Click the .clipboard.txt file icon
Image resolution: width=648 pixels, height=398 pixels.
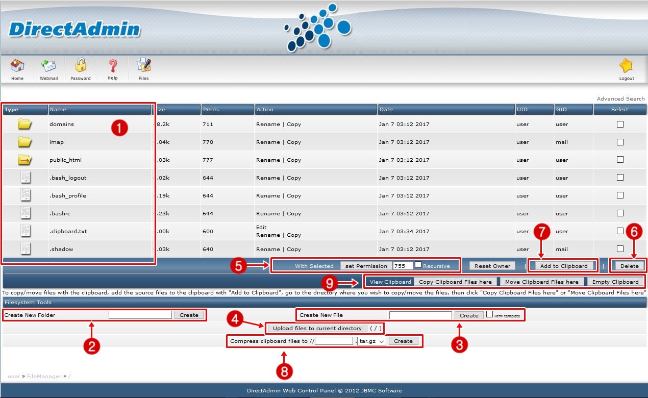click(25, 231)
